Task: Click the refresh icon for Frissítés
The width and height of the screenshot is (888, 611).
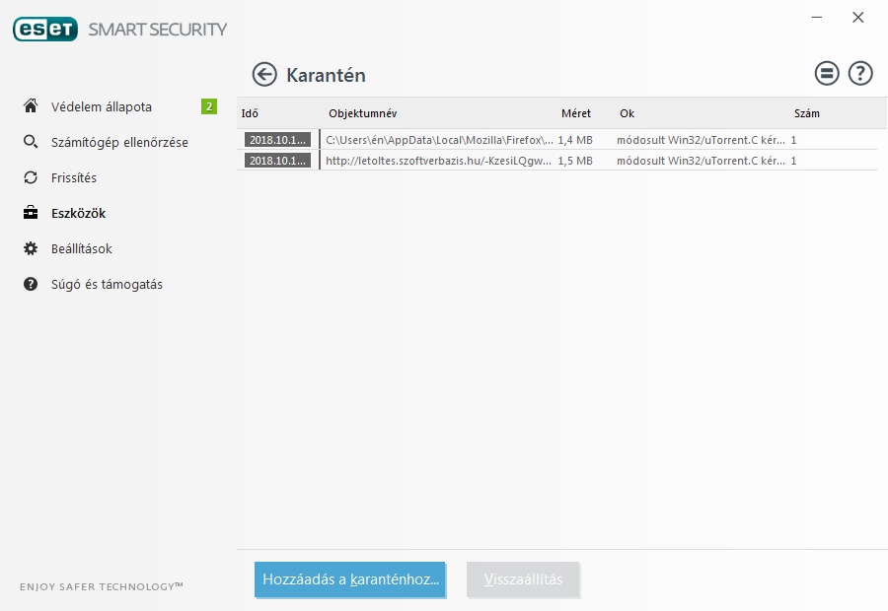Action: click(x=31, y=177)
